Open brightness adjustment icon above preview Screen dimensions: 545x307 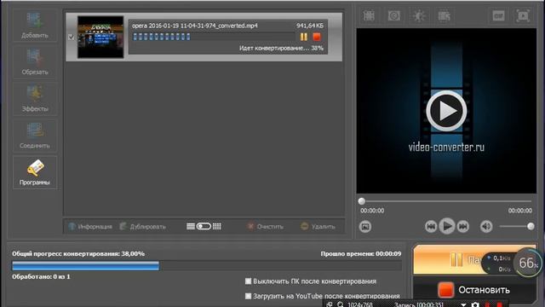click(x=419, y=15)
